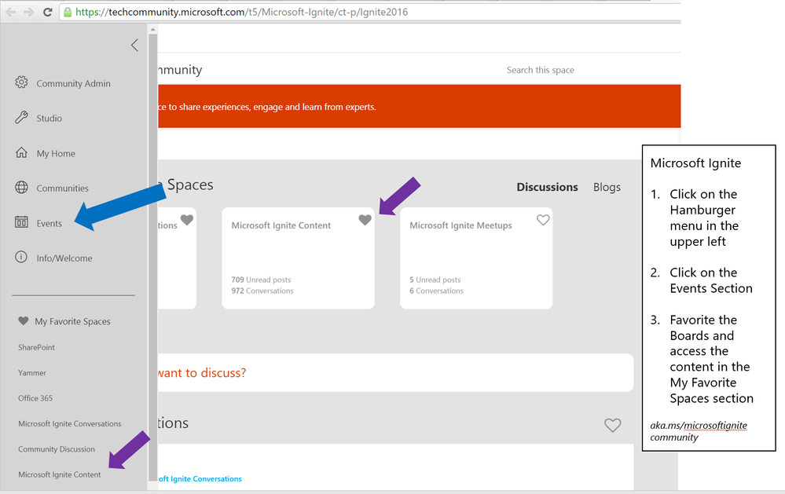The height and width of the screenshot is (494, 785).
Task: Click 5 Unread posts text
Action: (x=435, y=280)
